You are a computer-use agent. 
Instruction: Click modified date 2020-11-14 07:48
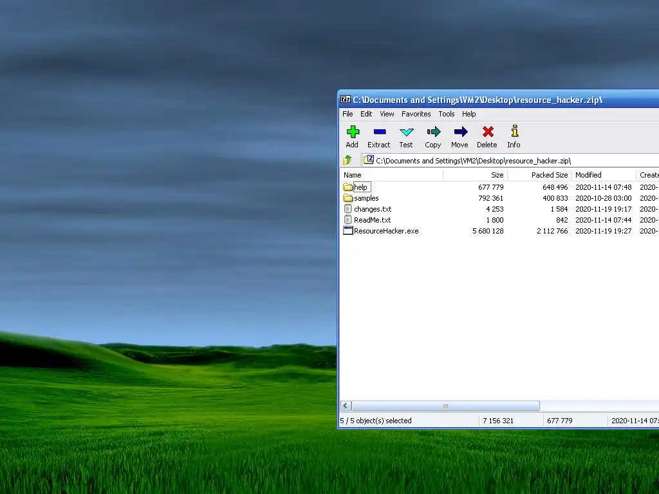tap(604, 187)
